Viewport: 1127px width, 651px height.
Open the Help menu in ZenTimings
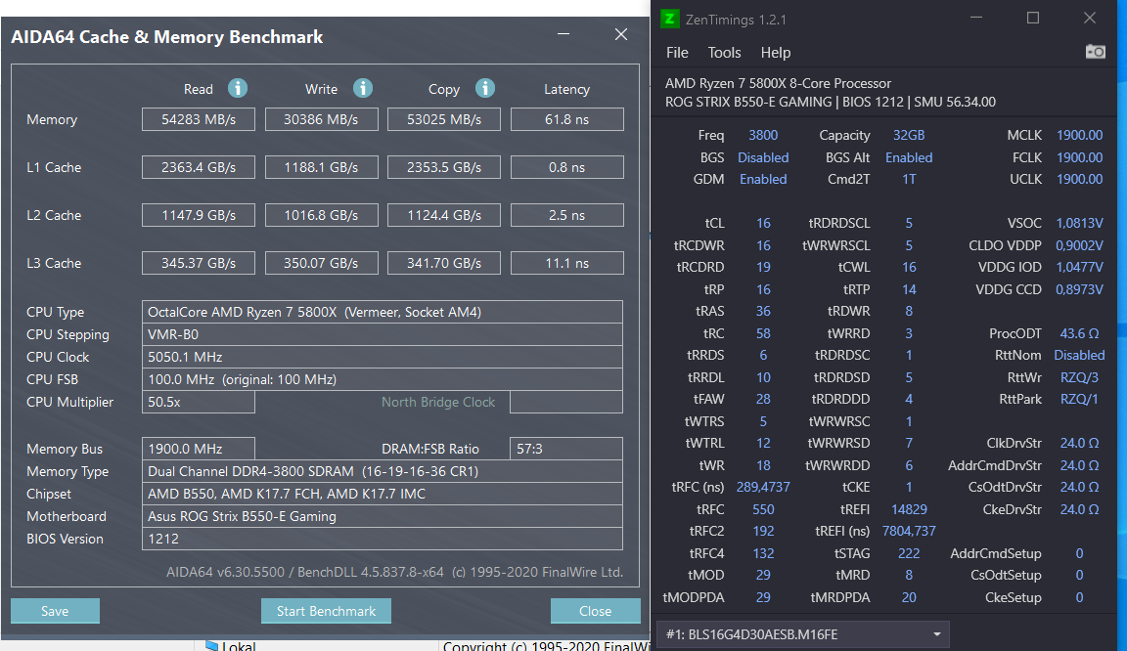coord(776,53)
